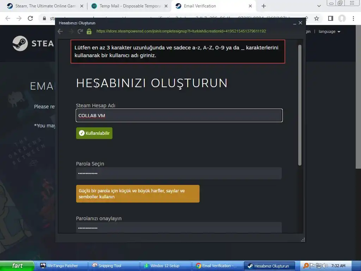Bookmark this page with the star icon

click(x=317, y=18)
